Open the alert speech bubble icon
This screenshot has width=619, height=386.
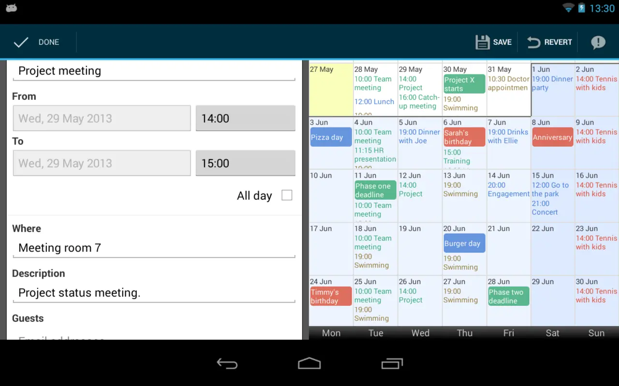click(598, 42)
